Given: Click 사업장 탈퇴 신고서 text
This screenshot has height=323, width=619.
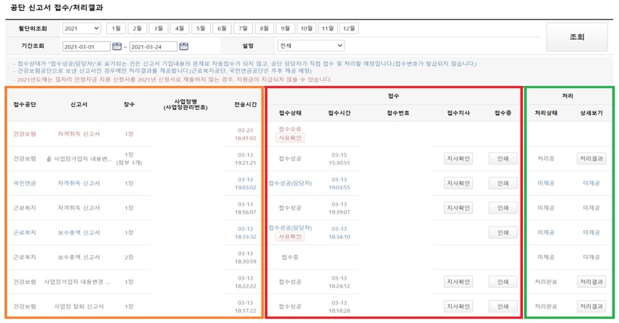Looking at the screenshot, I should click(x=79, y=306).
